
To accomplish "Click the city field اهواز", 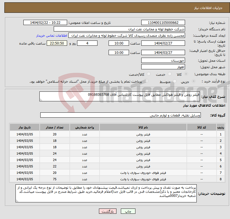I will point(163,67).
